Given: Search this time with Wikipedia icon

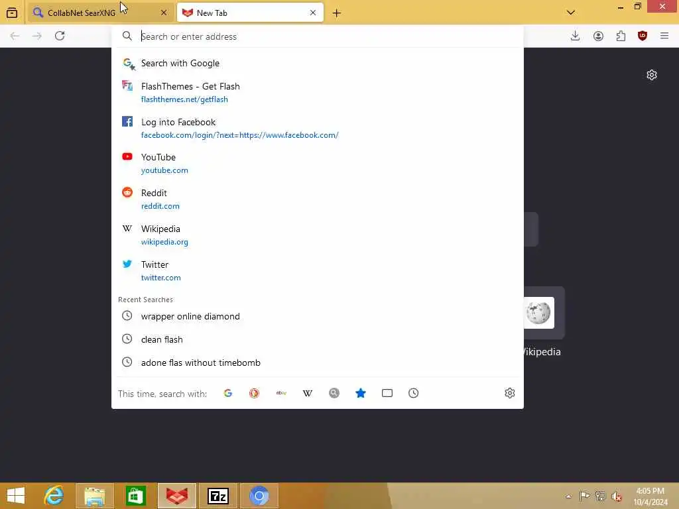Looking at the screenshot, I should coord(308,393).
